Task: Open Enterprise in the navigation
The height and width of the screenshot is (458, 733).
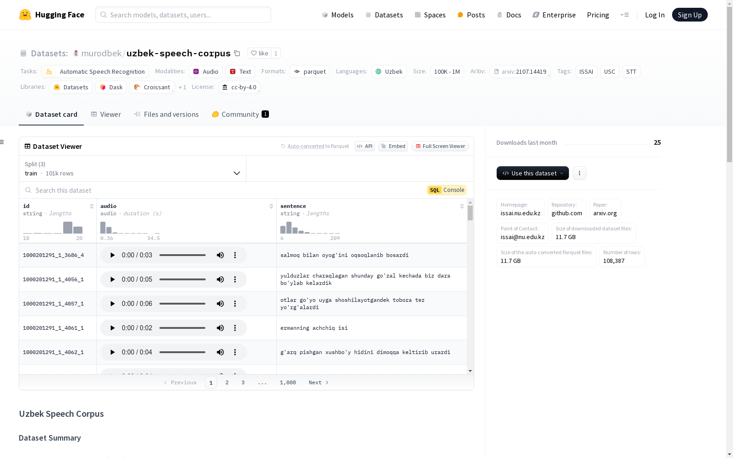Action: coord(554,15)
